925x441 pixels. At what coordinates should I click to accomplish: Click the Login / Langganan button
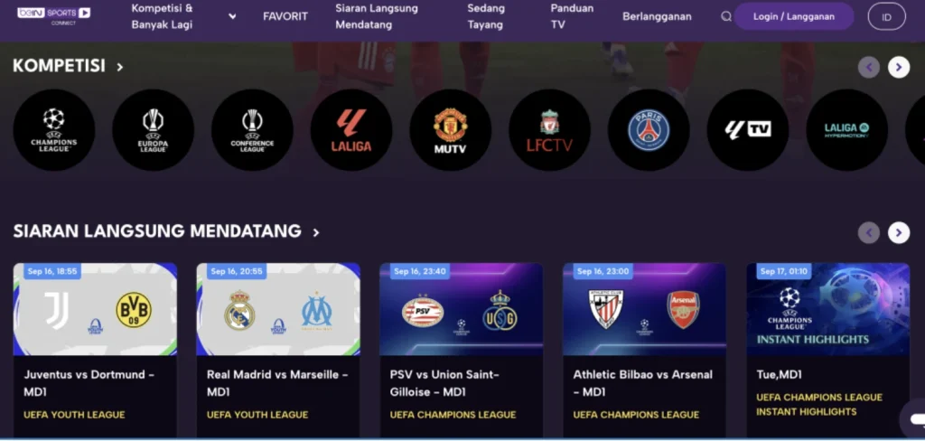coord(793,16)
